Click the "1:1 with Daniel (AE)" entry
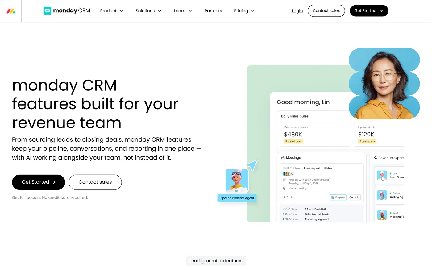 pos(316,209)
